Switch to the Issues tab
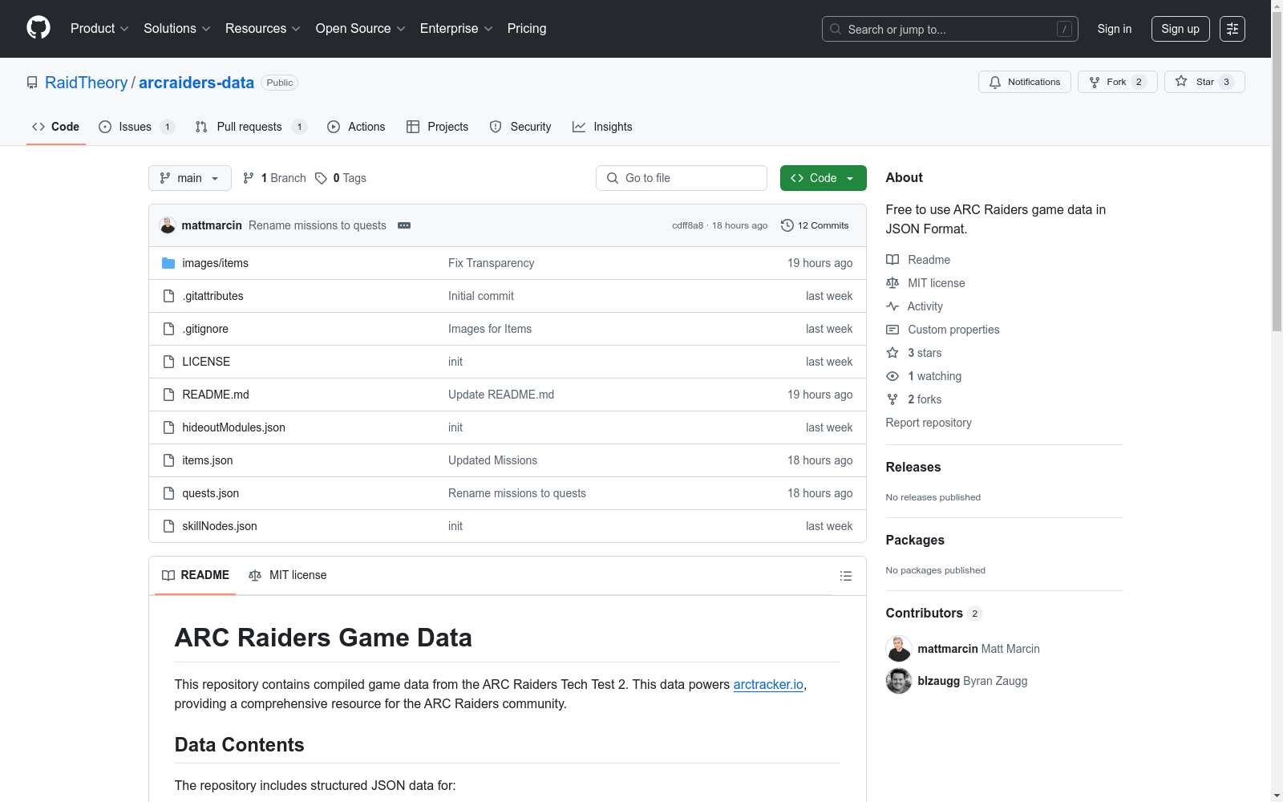1283x802 pixels. click(136, 127)
